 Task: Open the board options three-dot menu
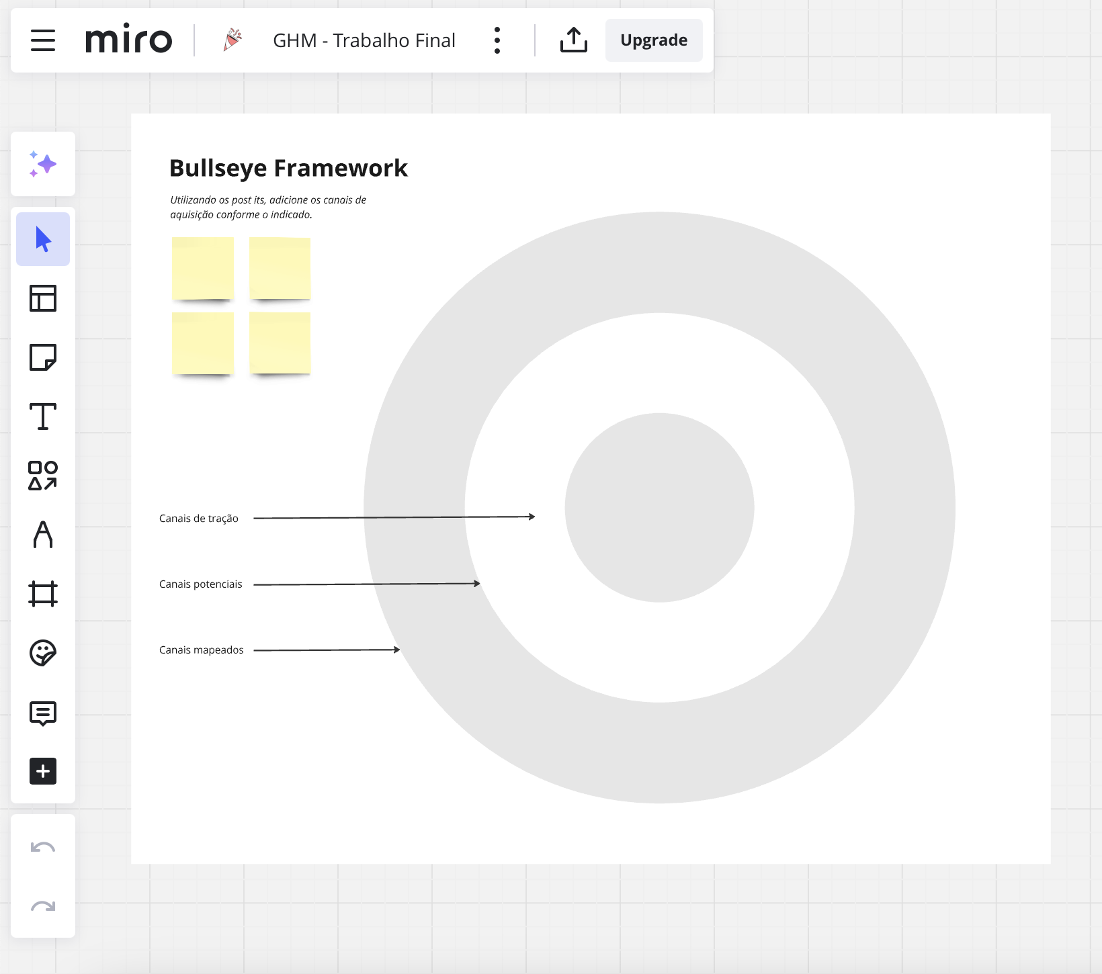(497, 40)
